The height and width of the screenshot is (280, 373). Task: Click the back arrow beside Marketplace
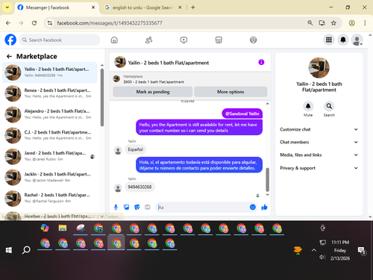tap(9, 57)
